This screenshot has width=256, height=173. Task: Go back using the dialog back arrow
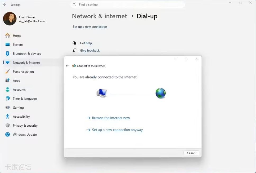67,66
